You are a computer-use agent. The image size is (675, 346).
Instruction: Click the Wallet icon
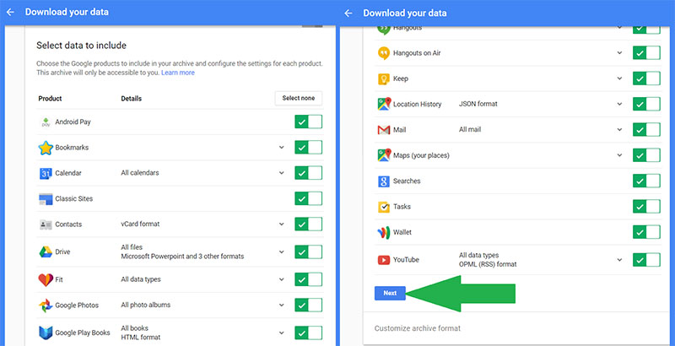[x=384, y=233]
